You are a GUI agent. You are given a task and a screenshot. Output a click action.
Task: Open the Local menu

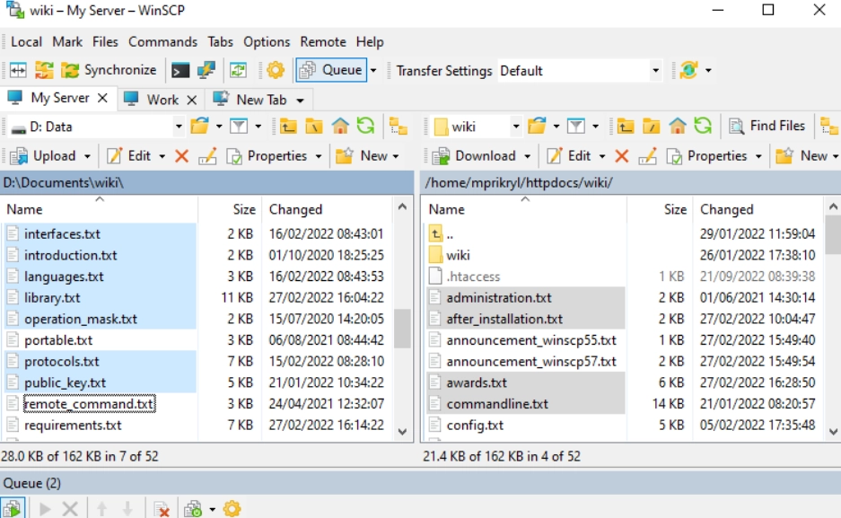[26, 42]
